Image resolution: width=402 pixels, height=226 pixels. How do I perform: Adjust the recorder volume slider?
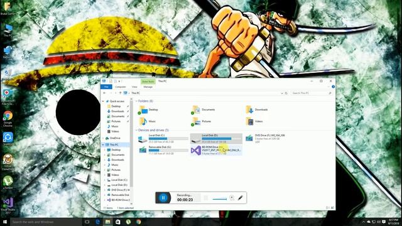[220, 199]
